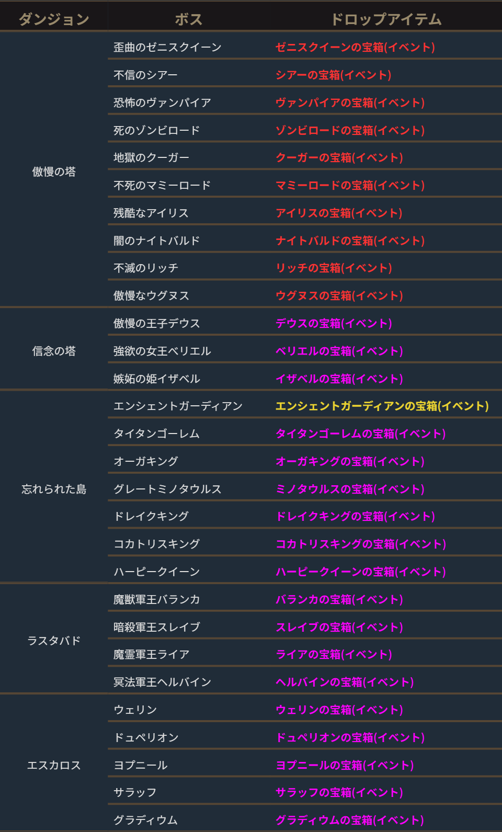Select the ヴァンパイアの宝箱(イベント) link
502x832 pixels.
point(350,102)
